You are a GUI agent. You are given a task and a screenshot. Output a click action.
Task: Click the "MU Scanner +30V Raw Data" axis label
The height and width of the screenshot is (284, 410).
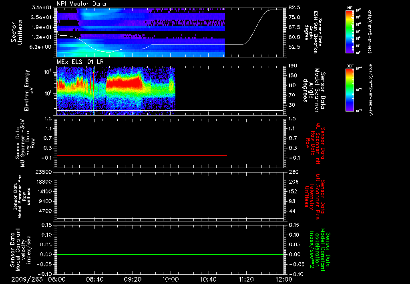(25, 143)
